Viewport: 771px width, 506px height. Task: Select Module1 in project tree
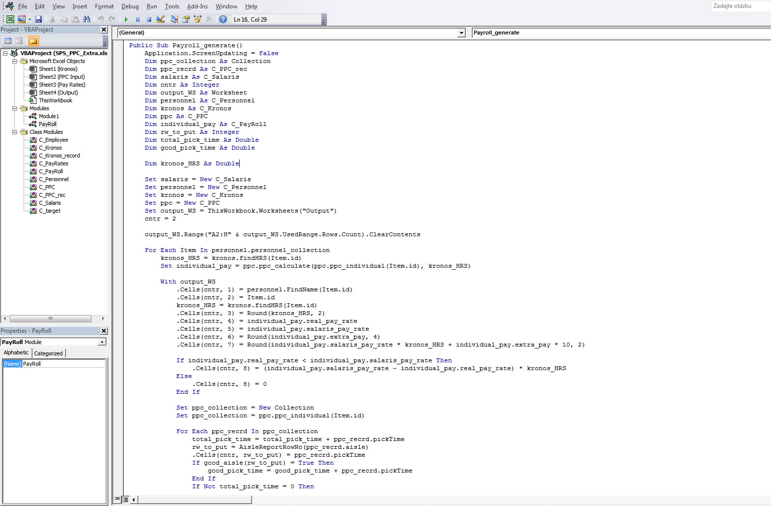[49, 116]
